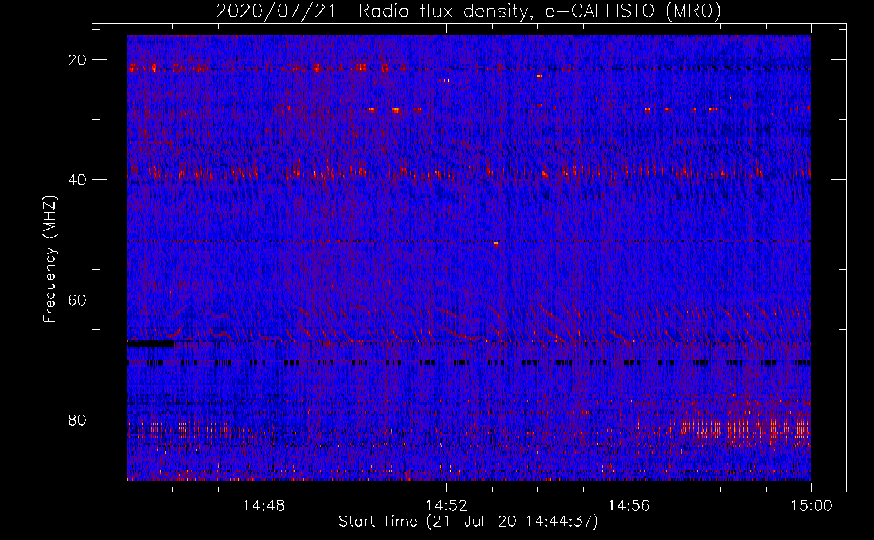The image size is (874, 540).
Task: Click the black data-gap bar near 67 MHz
Action: (151, 343)
